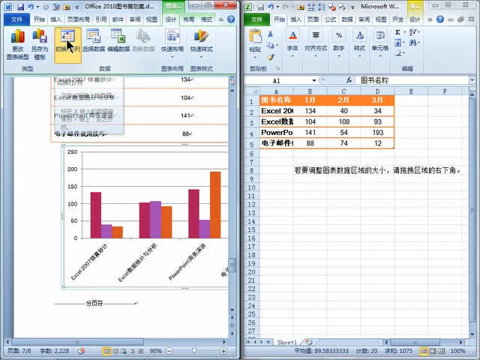Click Save As Template (另存为模板) icon
480x360 pixels.
(39, 43)
